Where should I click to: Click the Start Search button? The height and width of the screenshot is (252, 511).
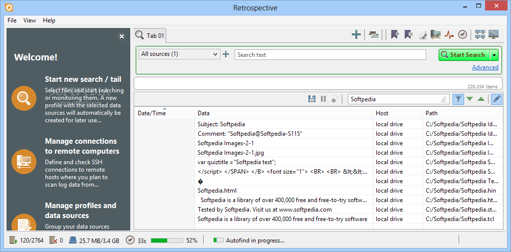point(465,55)
